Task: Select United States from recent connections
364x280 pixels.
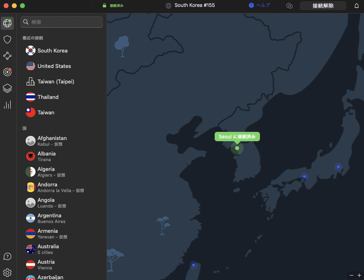Action: pyautogui.click(x=54, y=66)
